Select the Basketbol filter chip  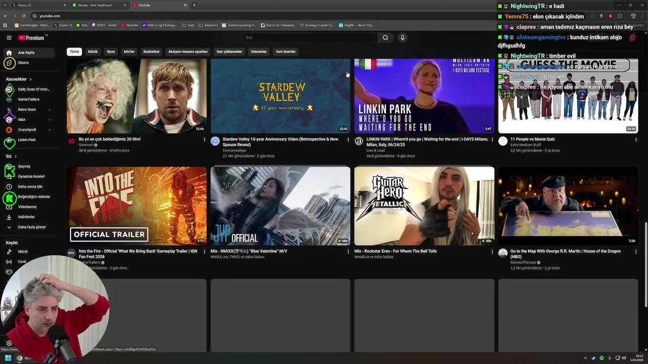point(151,52)
